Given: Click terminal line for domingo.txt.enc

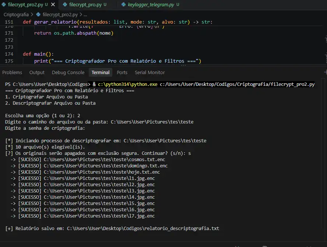Looking at the screenshot, I should click(x=89, y=166).
